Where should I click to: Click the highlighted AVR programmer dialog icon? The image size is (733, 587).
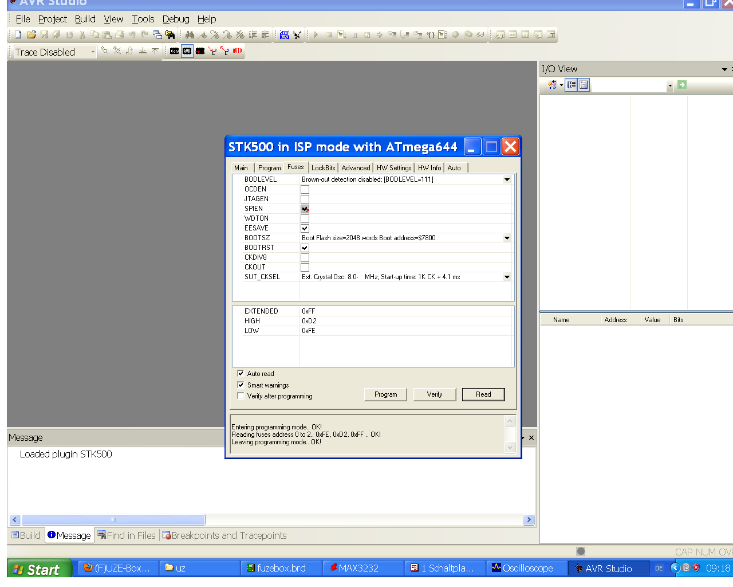pos(187,51)
